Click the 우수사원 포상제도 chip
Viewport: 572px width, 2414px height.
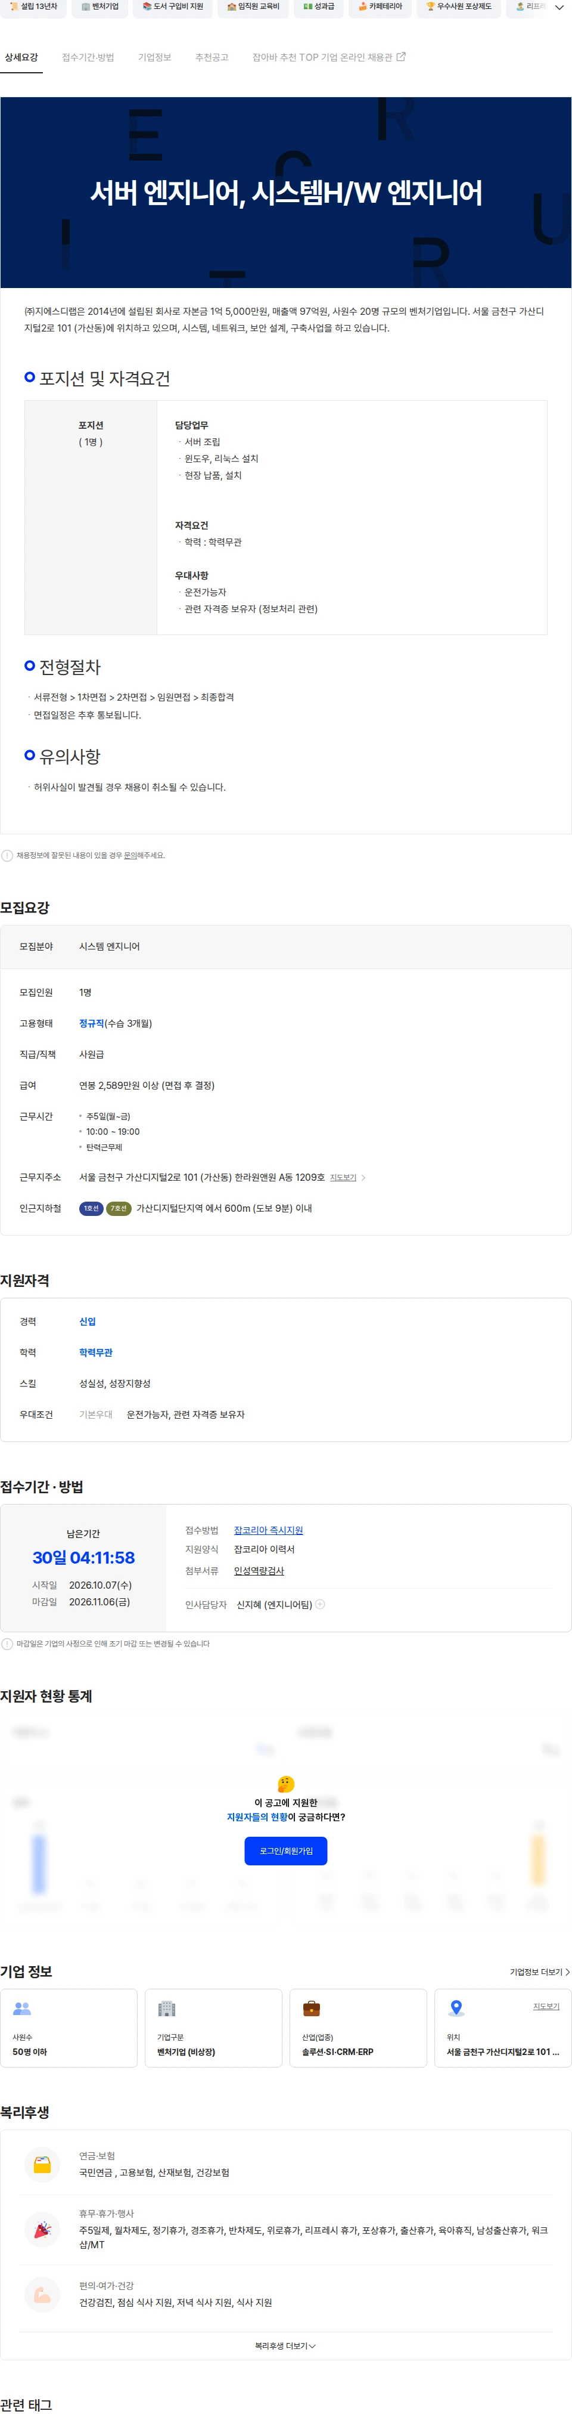(x=459, y=7)
